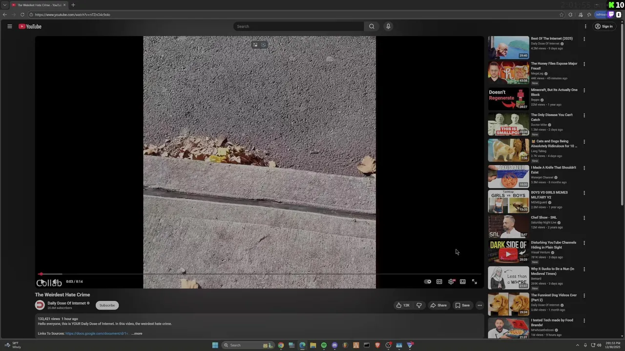
Task: Open a new browser tab
Action: coord(73,5)
